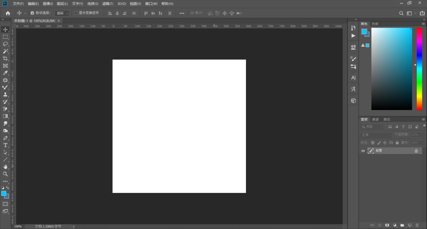Select the Clone Stamp tool
This screenshot has height=229, width=427.
pos(5,95)
